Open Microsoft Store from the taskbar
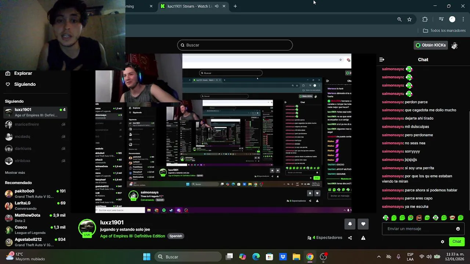Image resolution: width=470 pixels, height=264 pixels. pyautogui.click(x=270, y=257)
